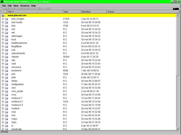Select the www.plan.ml.com root entry

click(x=17, y=15)
